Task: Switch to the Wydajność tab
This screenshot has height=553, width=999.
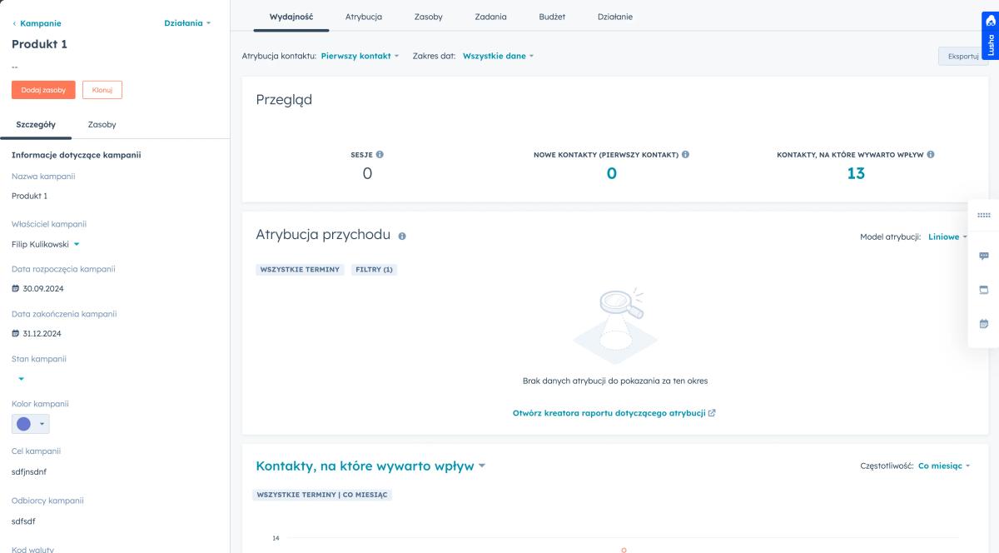Action: 291,17
